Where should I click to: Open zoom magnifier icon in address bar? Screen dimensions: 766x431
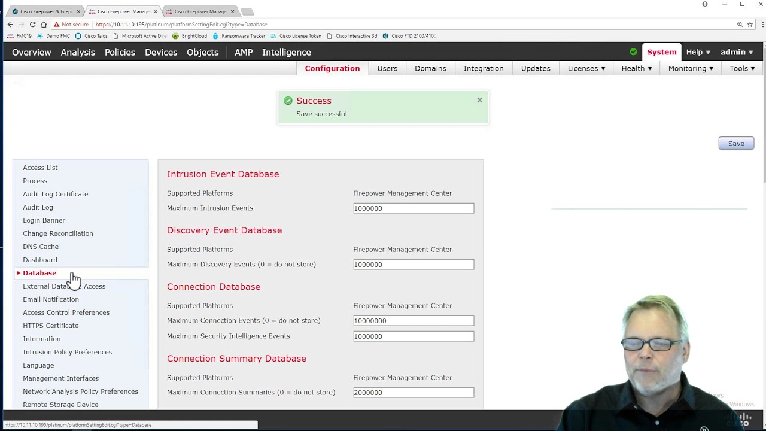point(740,25)
